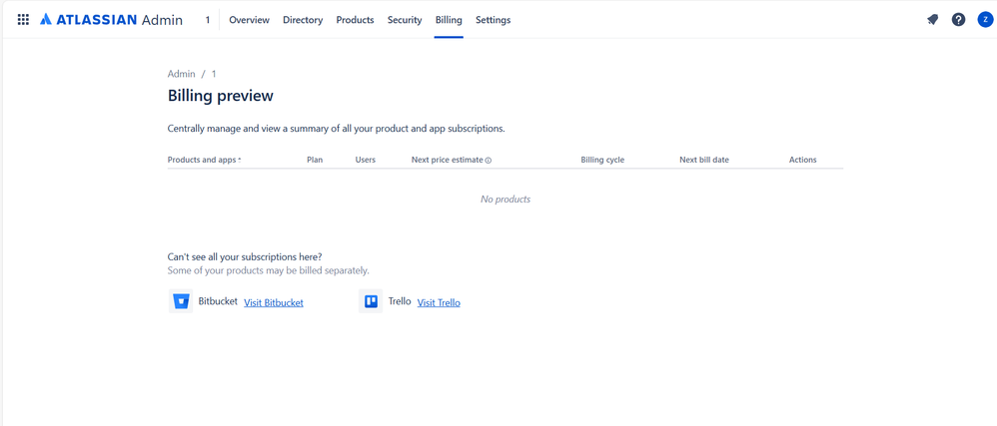The image size is (997, 426).
Task: Click the No products message
Action: 505,200
